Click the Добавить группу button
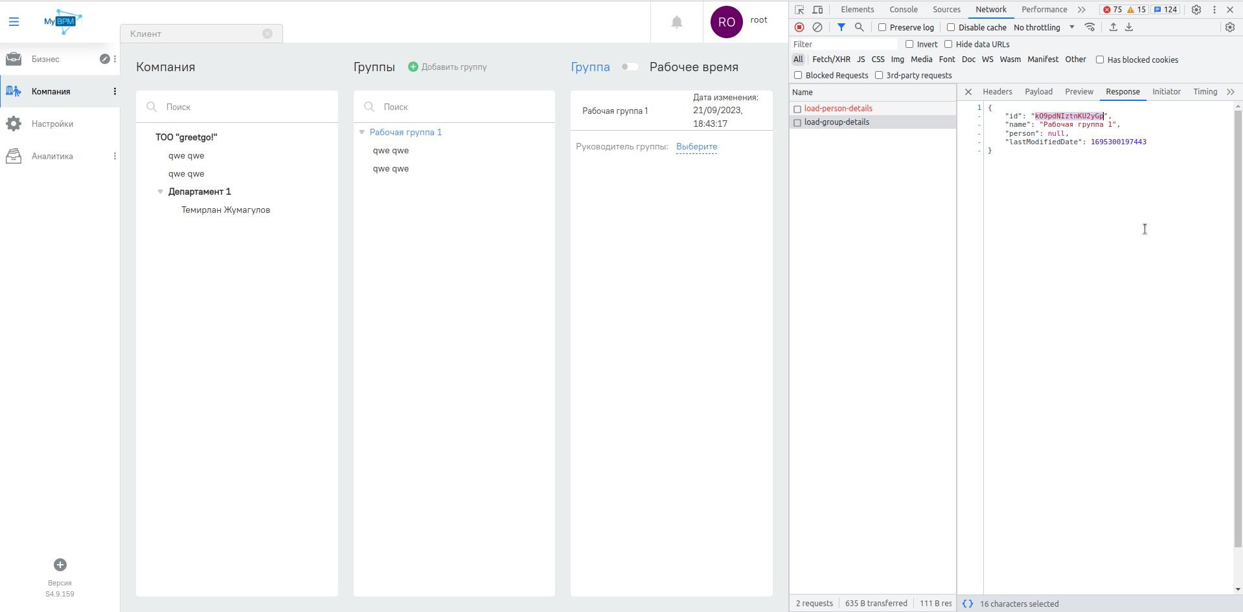Image resolution: width=1243 pixels, height=612 pixels. 448,67
